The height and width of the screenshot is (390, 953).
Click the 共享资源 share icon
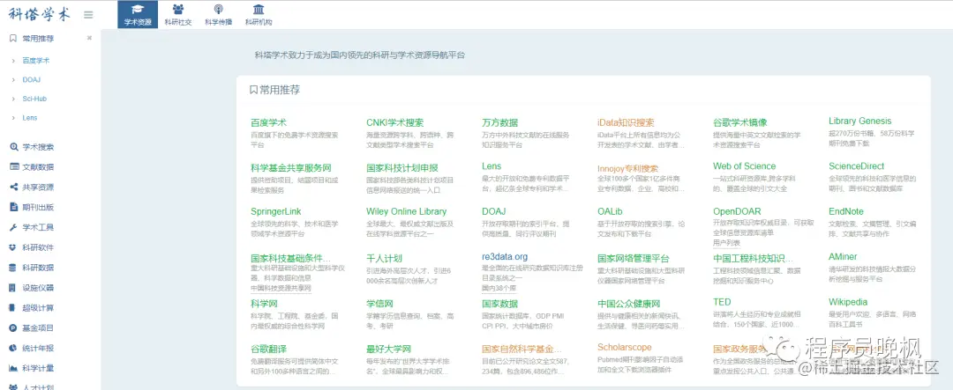[13, 187]
